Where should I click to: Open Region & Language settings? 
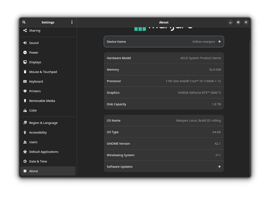(48, 123)
